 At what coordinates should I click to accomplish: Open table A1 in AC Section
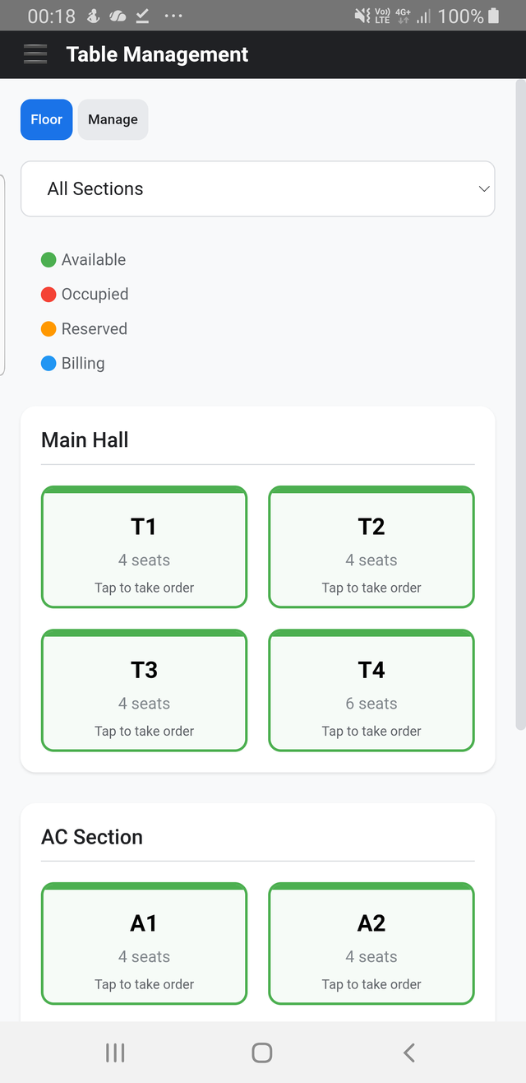tap(144, 944)
